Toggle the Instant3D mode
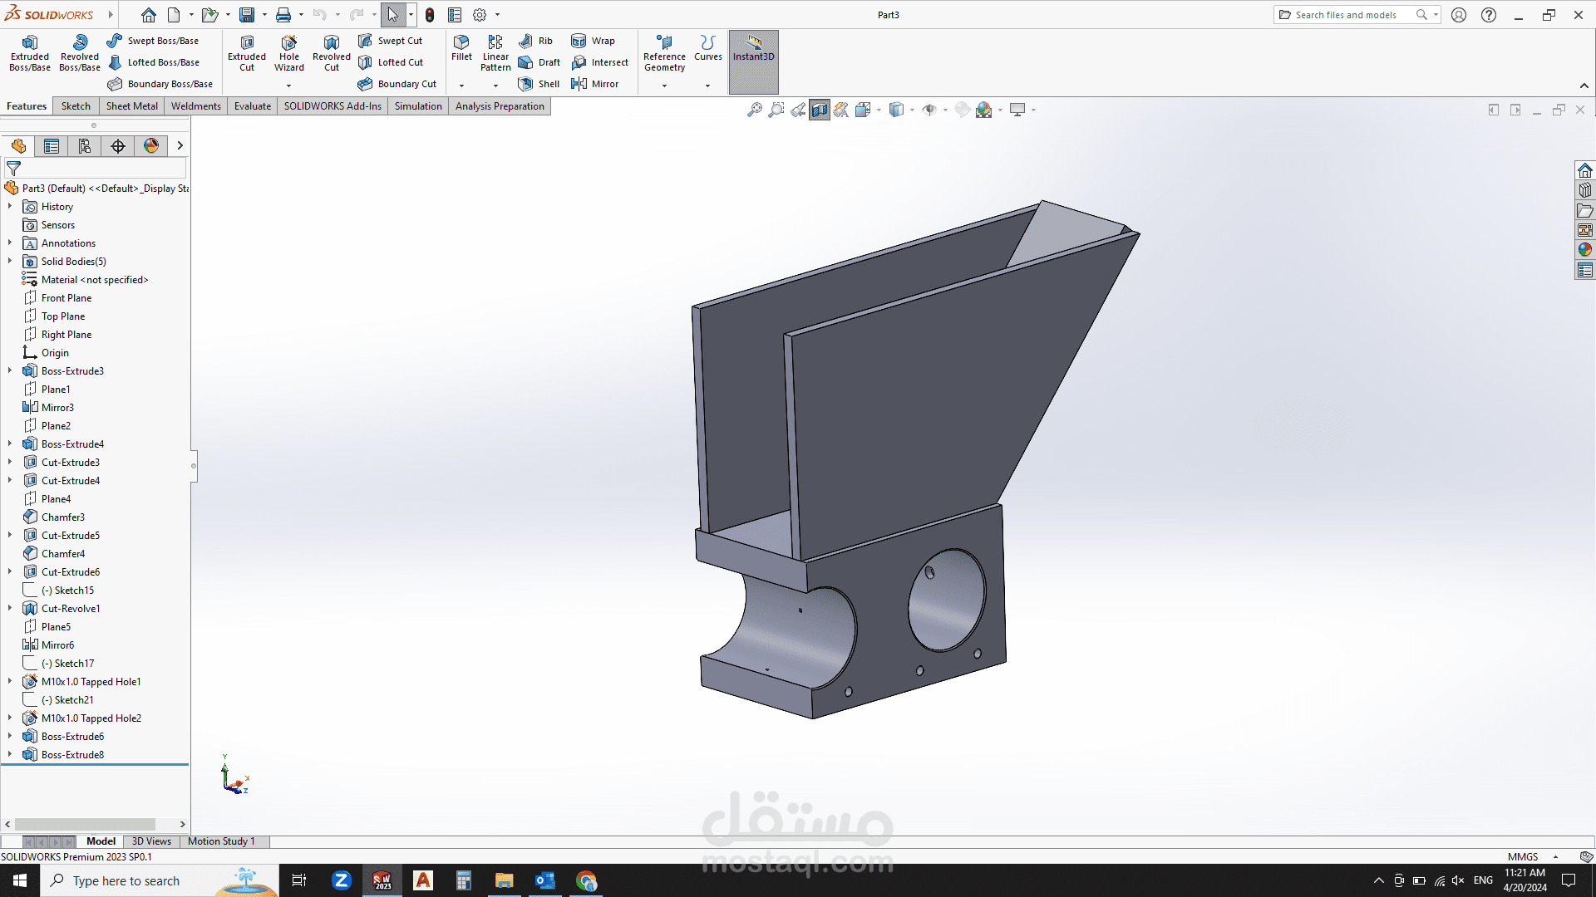 coord(754,61)
